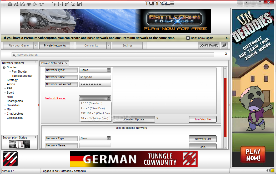This screenshot has width=276, height=174.
Task: Click the red vertical scrollbar thumb
Action: [x=225, y=108]
